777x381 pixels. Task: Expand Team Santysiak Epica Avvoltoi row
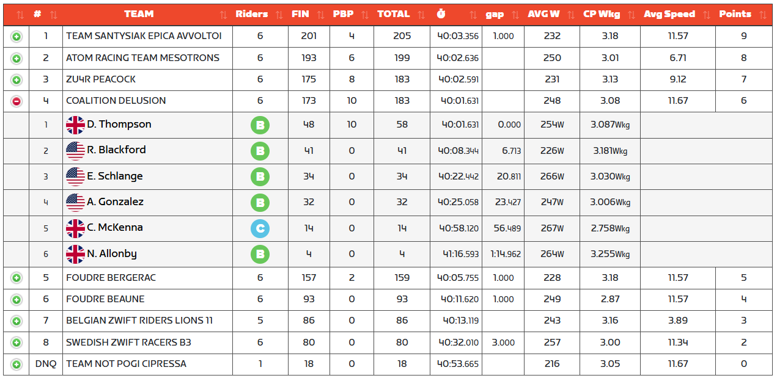[x=17, y=37]
